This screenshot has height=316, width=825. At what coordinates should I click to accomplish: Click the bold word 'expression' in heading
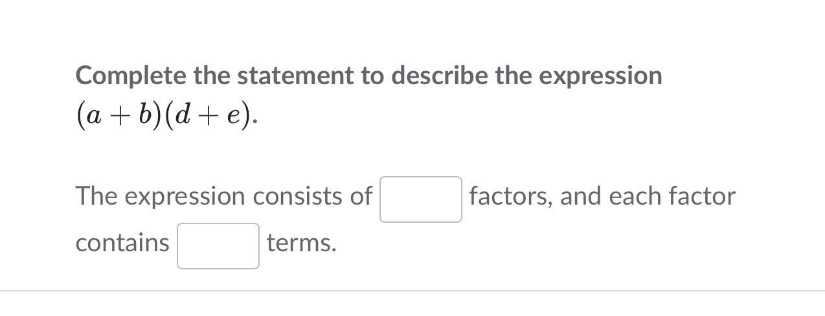pyautogui.click(x=600, y=77)
